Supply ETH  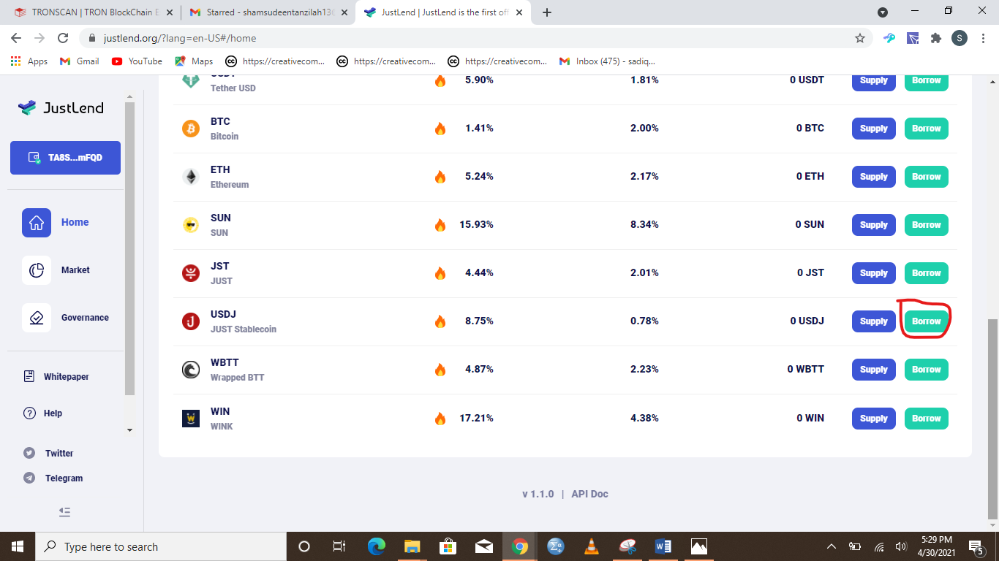point(874,177)
